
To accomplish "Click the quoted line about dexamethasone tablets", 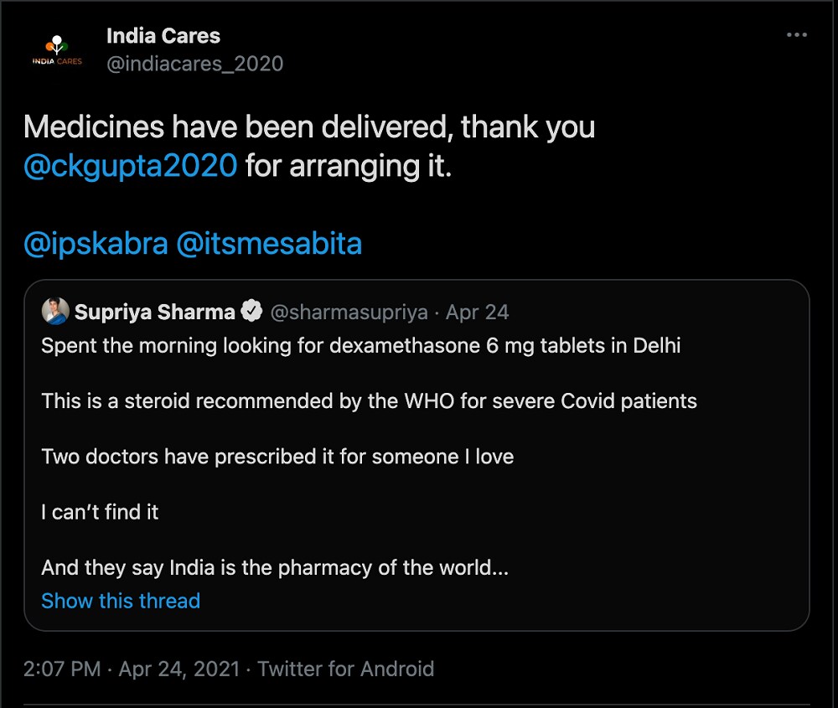I will pos(360,345).
